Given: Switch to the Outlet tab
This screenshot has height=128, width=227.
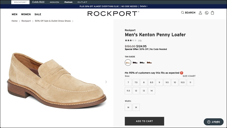Looking at the screenshot, I should click(x=82, y=2).
